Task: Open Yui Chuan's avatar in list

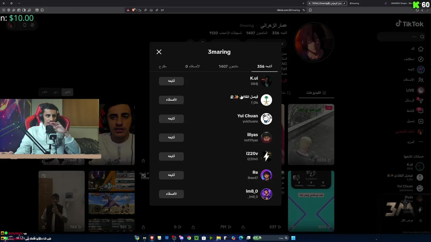Action: pos(266,119)
